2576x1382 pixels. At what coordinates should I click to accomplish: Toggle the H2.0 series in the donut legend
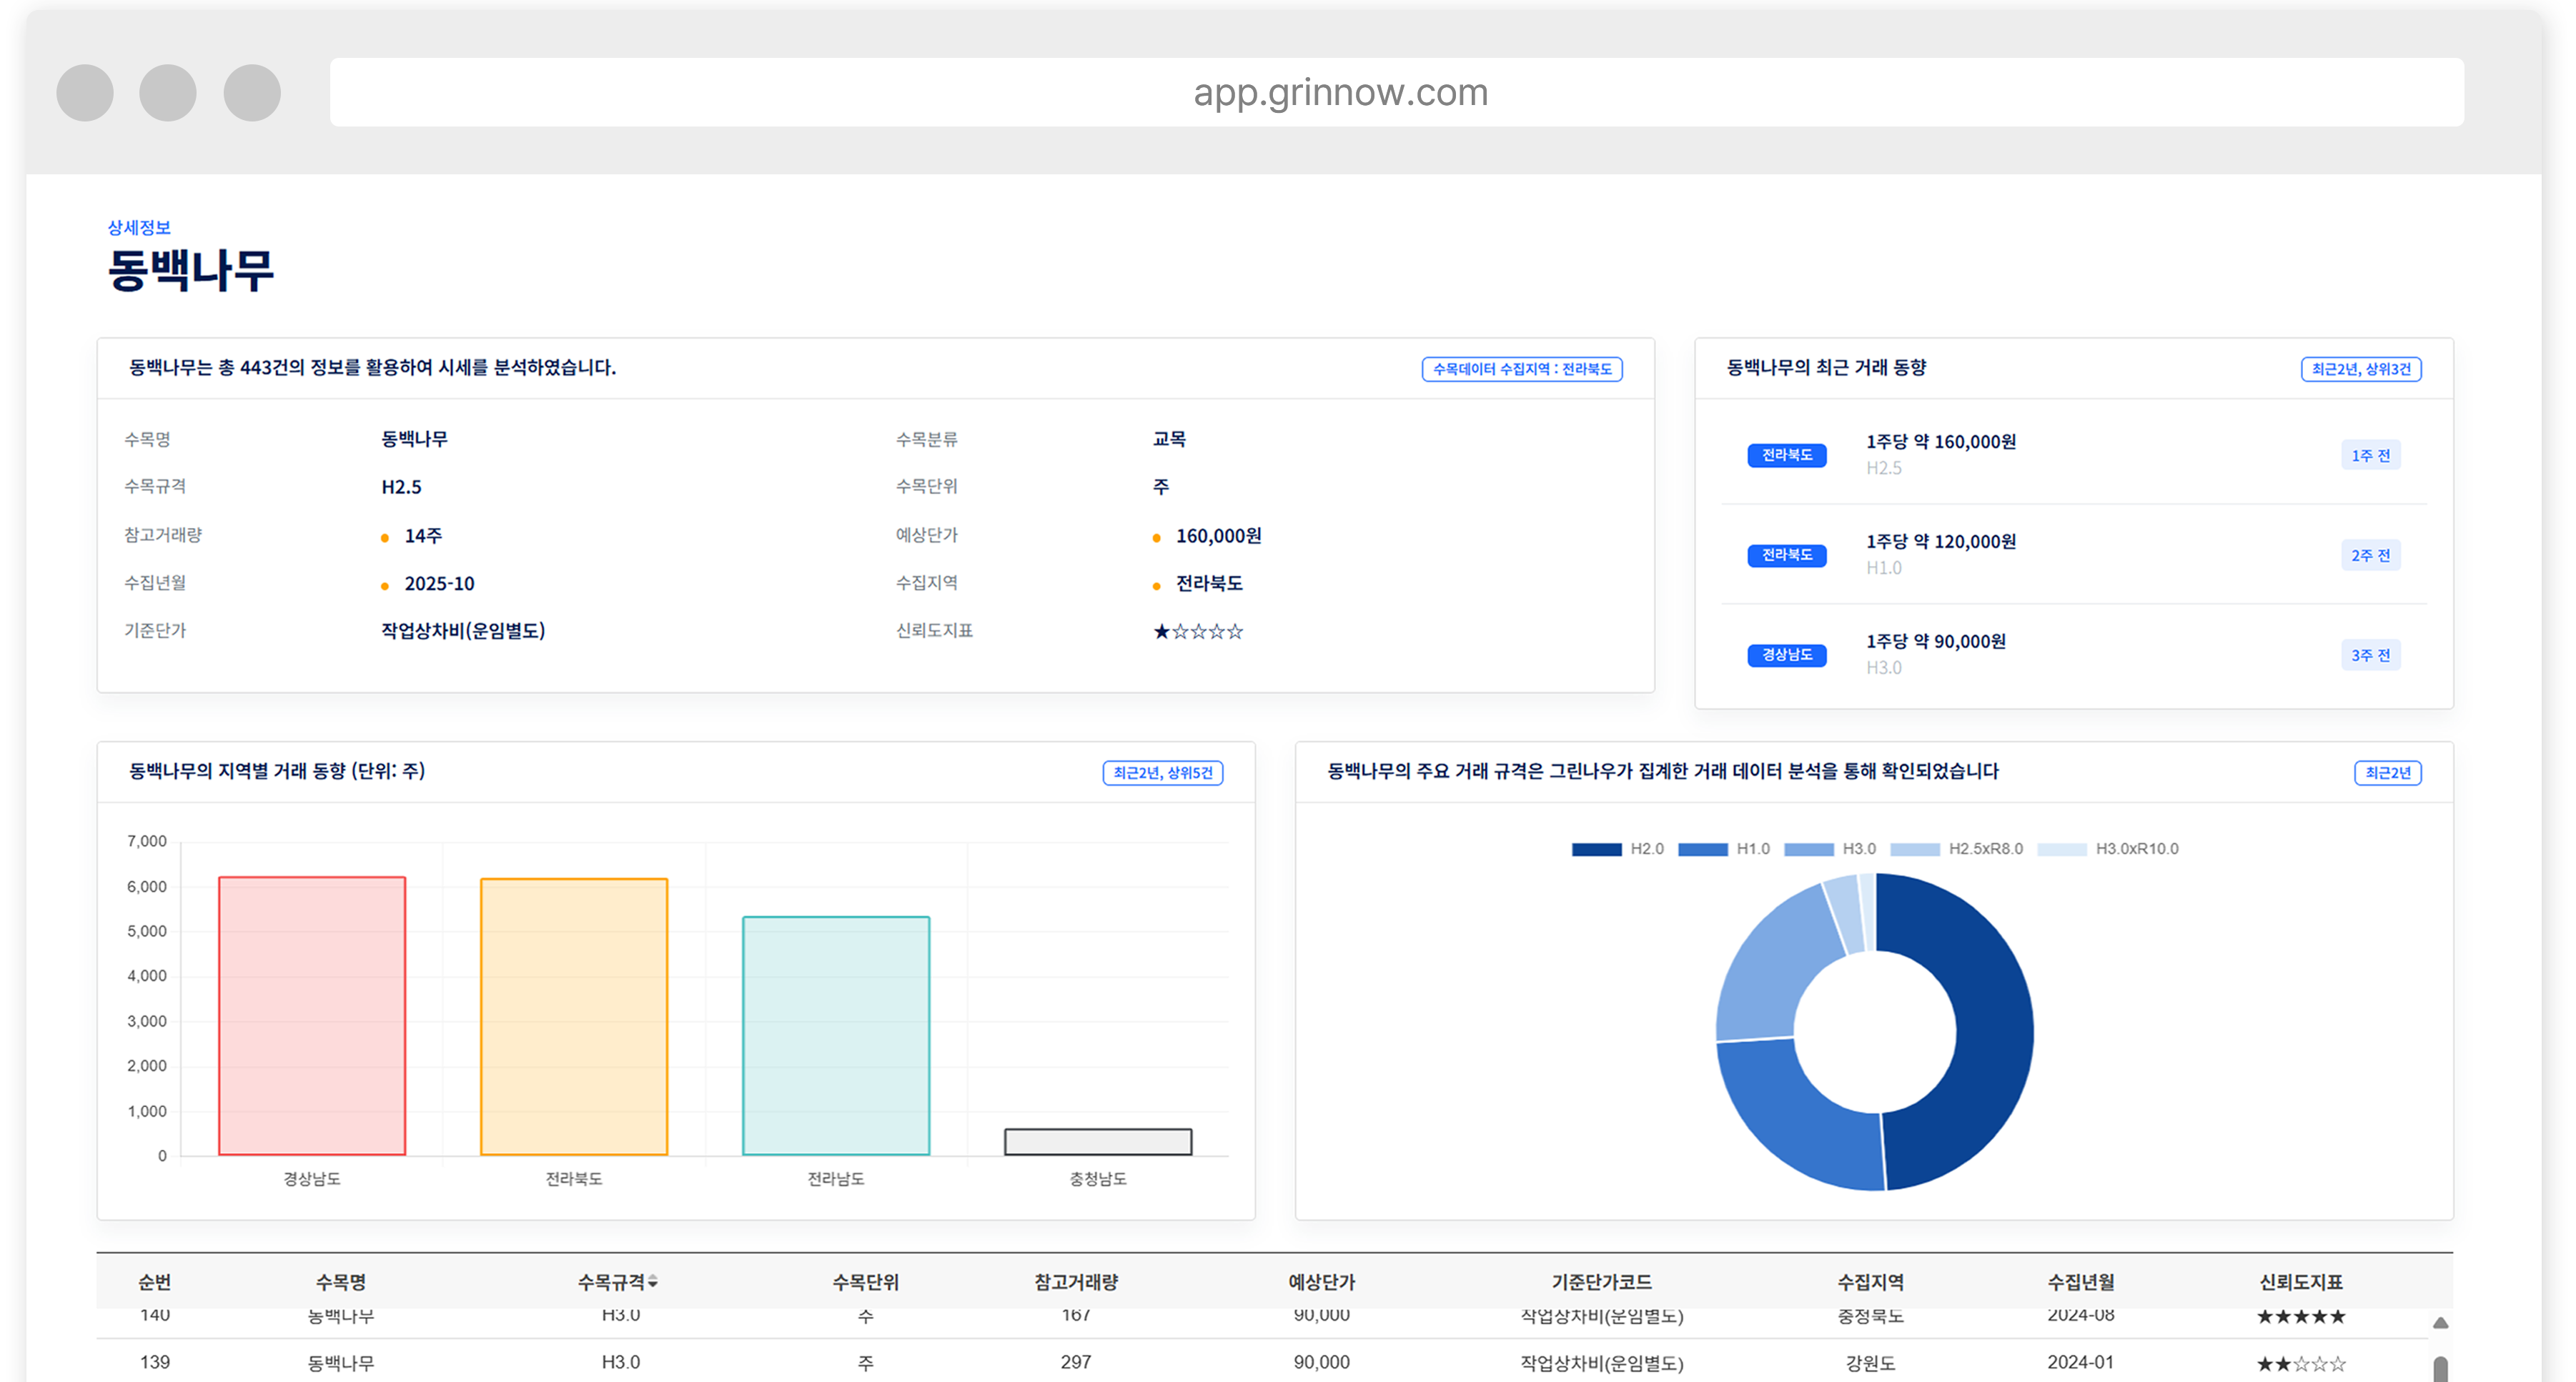click(1625, 848)
